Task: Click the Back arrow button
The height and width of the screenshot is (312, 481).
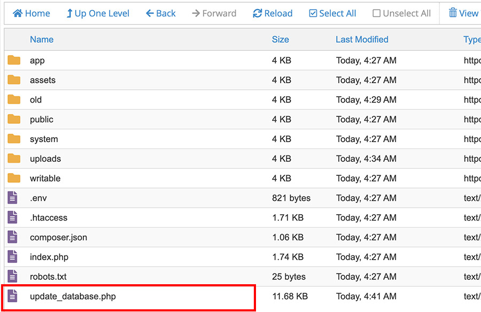Action: [x=160, y=13]
